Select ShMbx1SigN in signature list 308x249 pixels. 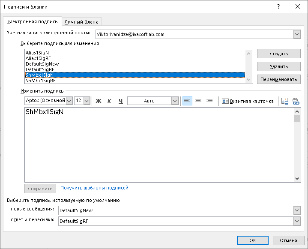135,75
